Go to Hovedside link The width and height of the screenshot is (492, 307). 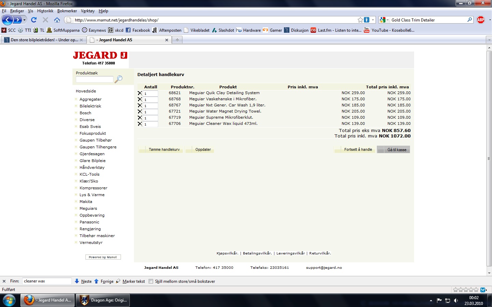(x=86, y=91)
